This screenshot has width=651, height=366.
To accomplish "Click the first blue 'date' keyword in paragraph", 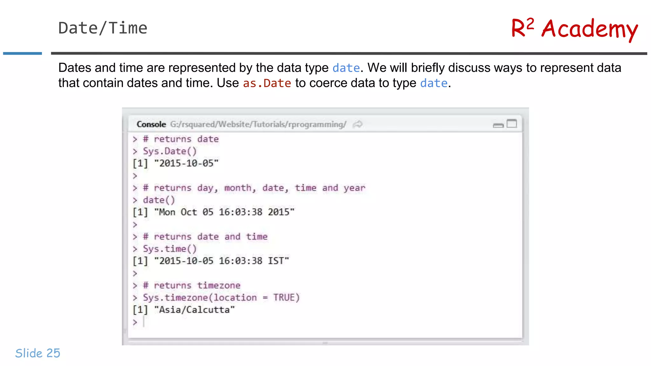I will point(346,68).
